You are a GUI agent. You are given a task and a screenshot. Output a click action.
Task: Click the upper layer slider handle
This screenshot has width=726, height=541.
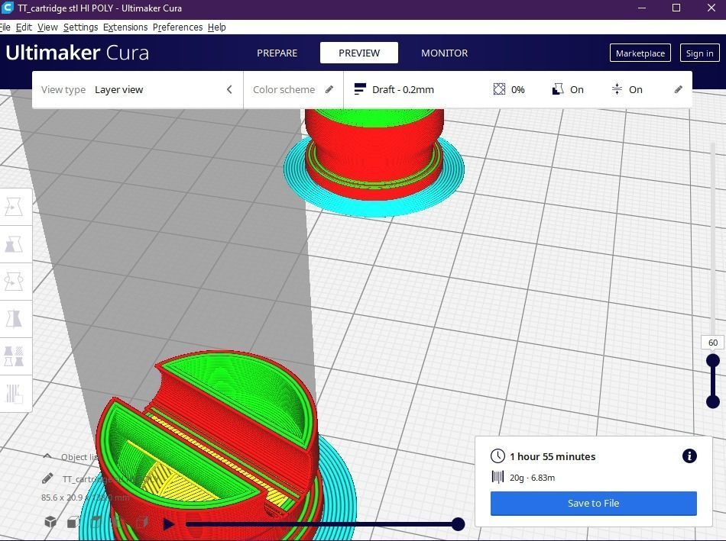pyautogui.click(x=713, y=360)
